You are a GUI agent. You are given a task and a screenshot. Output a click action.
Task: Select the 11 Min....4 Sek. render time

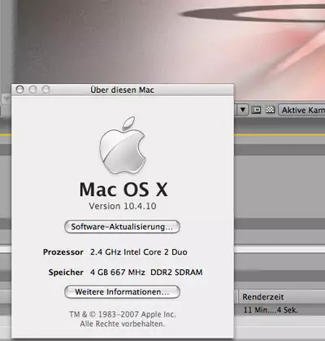coord(271,310)
